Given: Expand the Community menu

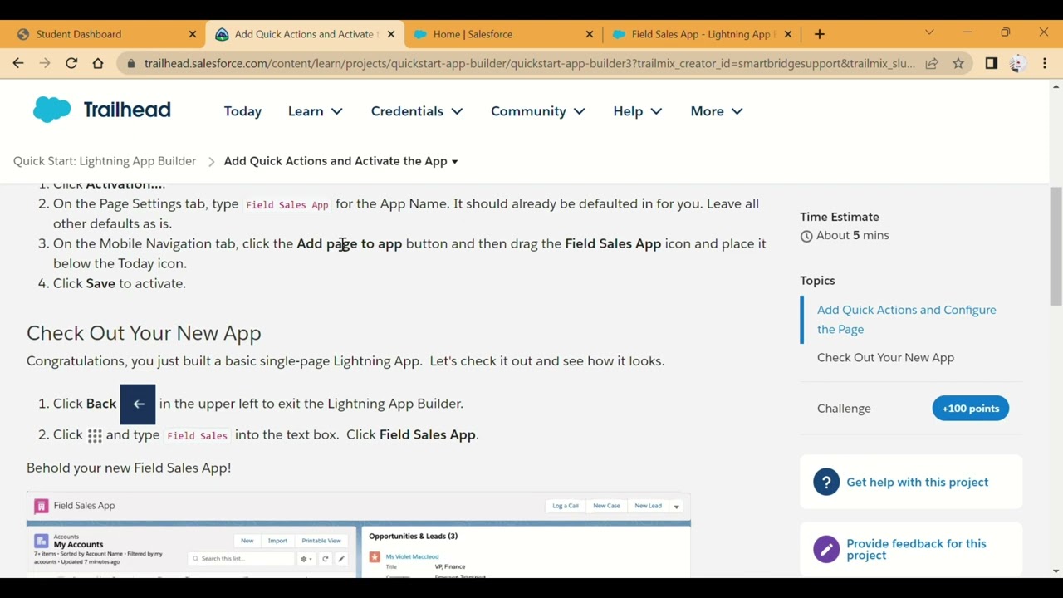Looking at the screenshot, I should (x=537, y=111).
